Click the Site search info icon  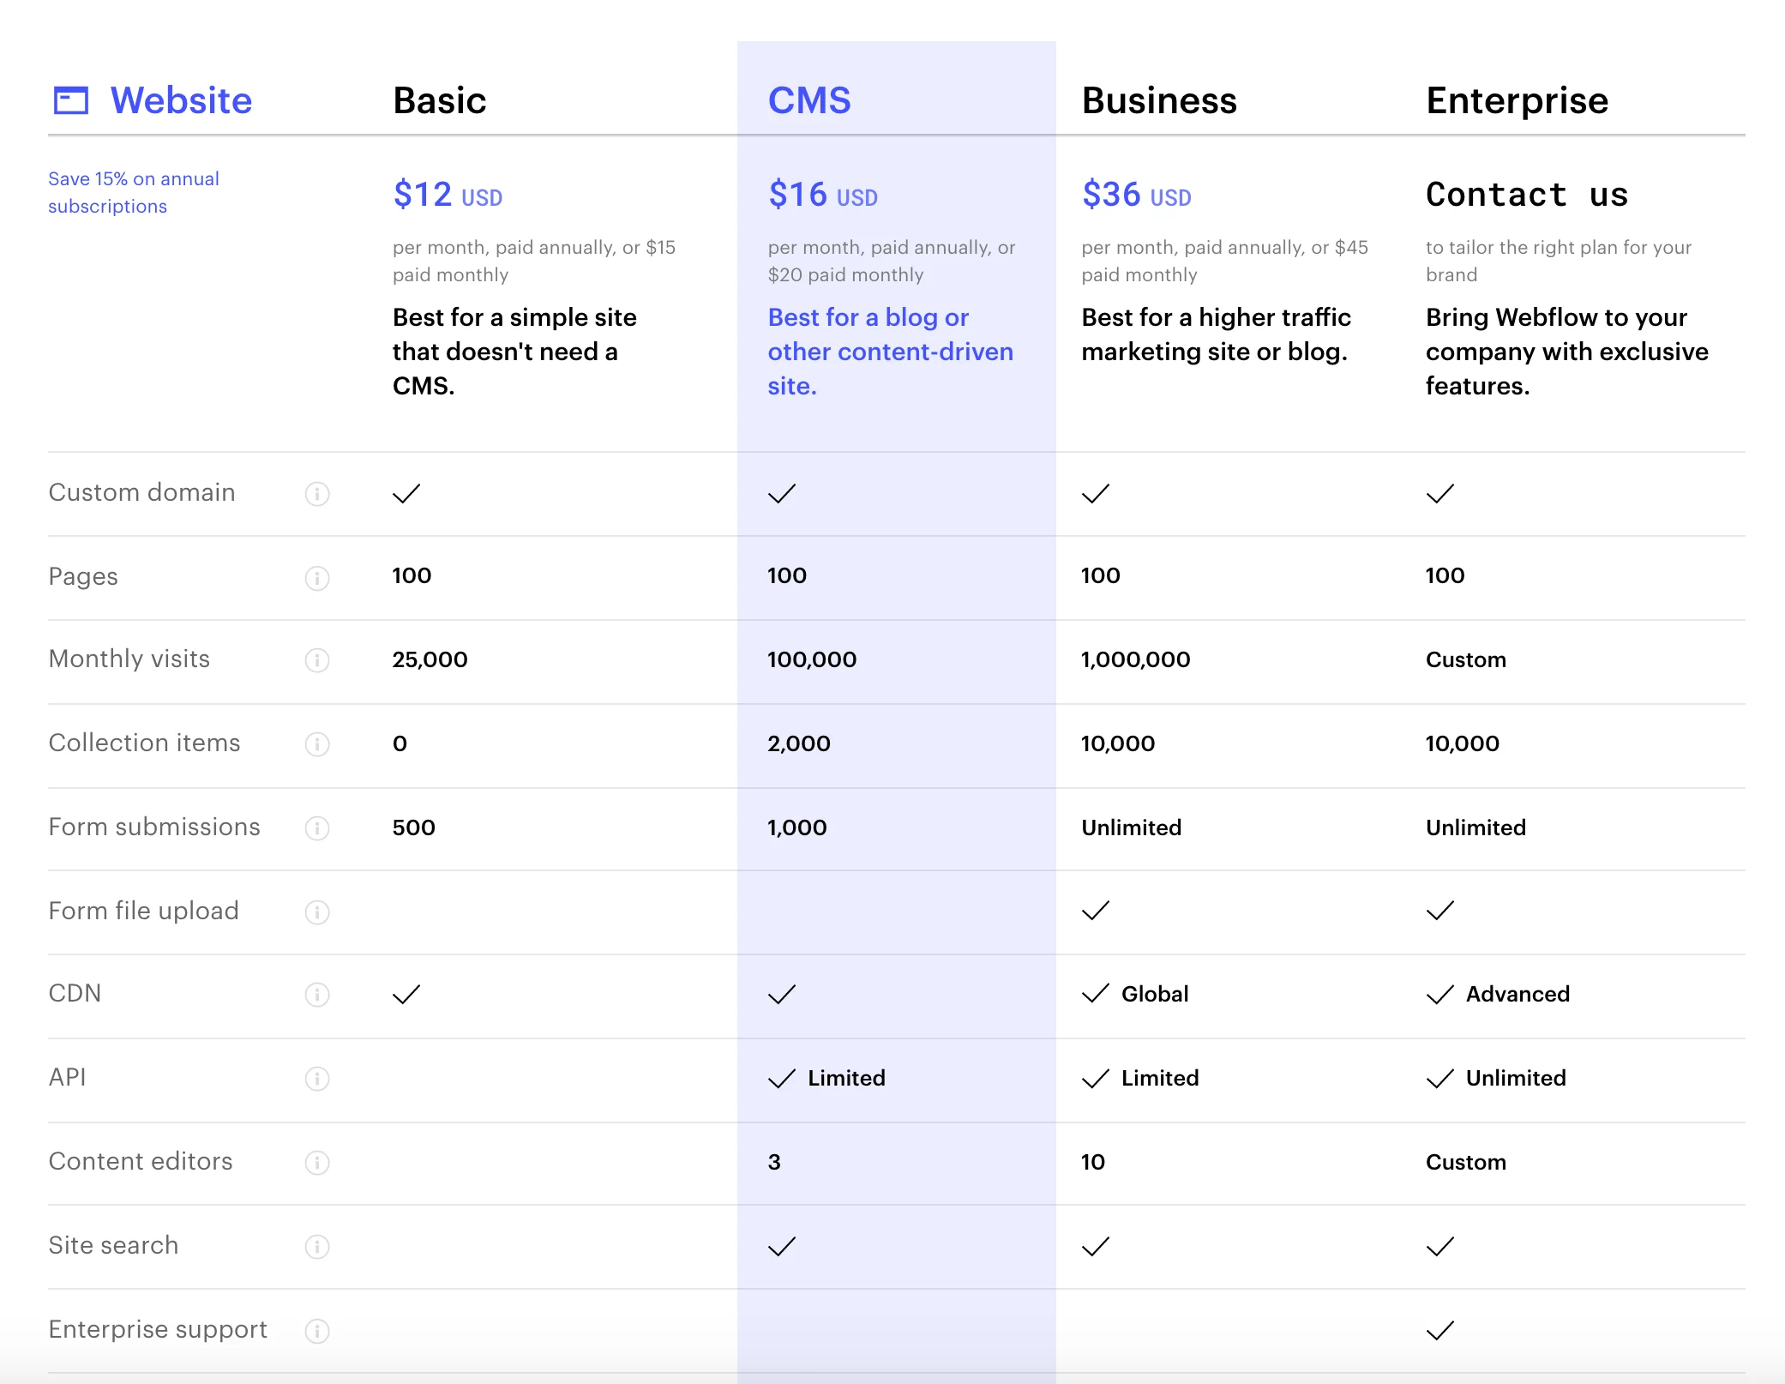(317, 1247)
